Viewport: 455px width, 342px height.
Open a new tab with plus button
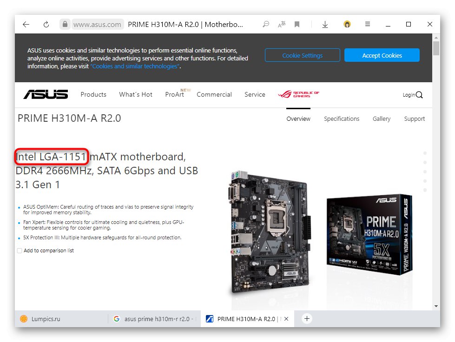pos(307,319)
